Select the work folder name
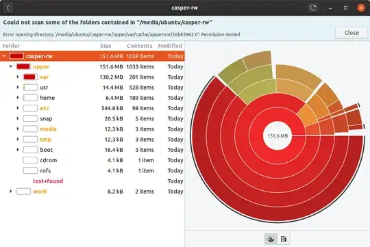The height and width of the screenshot is (247, 370). point(40,192)
